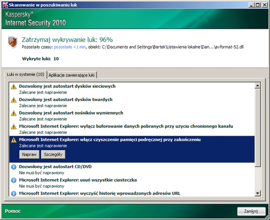The width and height of the screenshot is (270, 220).
Task: Minimize the Skanowanie w poszukiwaniu luk window
Action: 251,5
